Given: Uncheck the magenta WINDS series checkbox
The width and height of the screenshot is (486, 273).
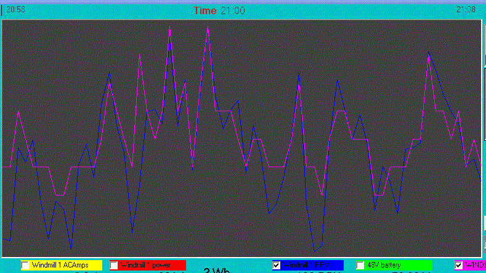Looking at the screenshot, I should [x=459, y=265].
